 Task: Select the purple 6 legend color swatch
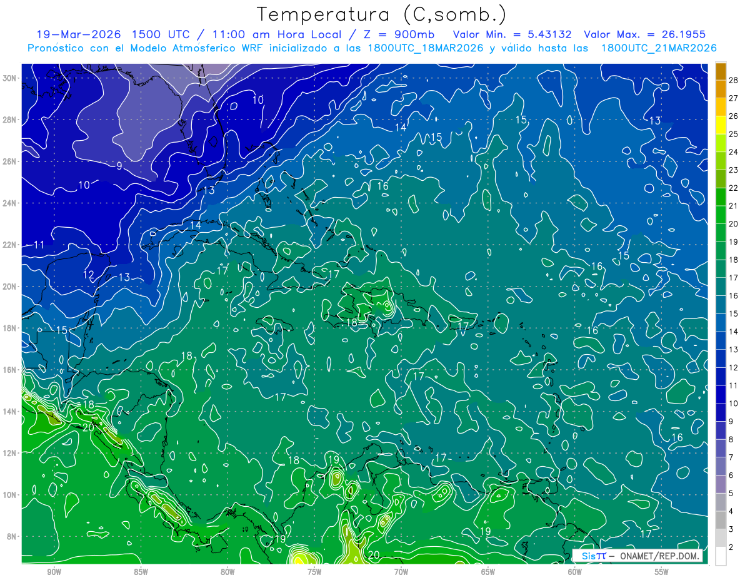click(721, 466)
